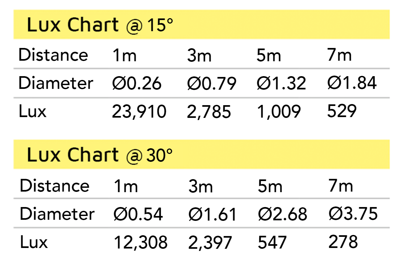Select the 547 lux value
This screenshot has height=271, width=406.
pyautogui.click(x=272, y=242)
